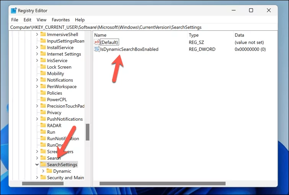The image size is (289, 195).
Task: Select the Privacy key label
Action: coord(54,113)
